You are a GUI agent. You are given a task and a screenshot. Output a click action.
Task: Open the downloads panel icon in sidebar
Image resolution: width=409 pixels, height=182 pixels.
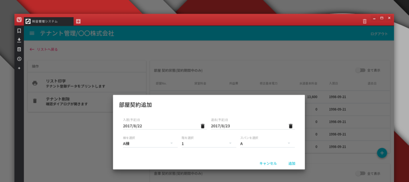[x=19, y=40]
